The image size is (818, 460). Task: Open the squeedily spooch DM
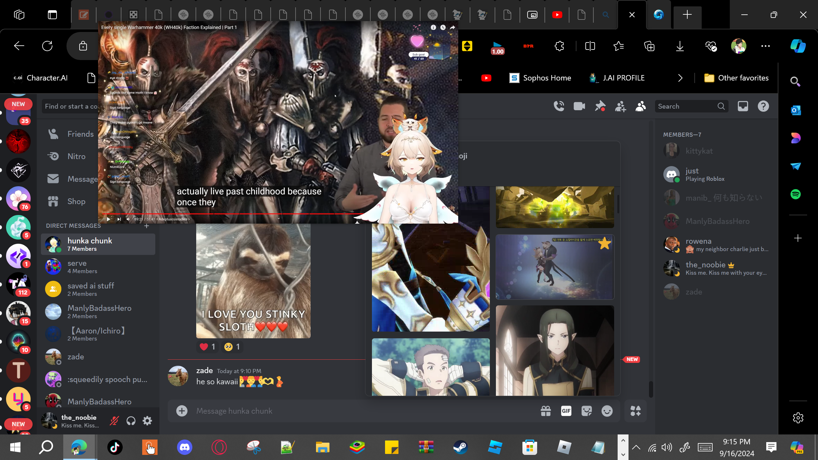click(x=98, y=379)
